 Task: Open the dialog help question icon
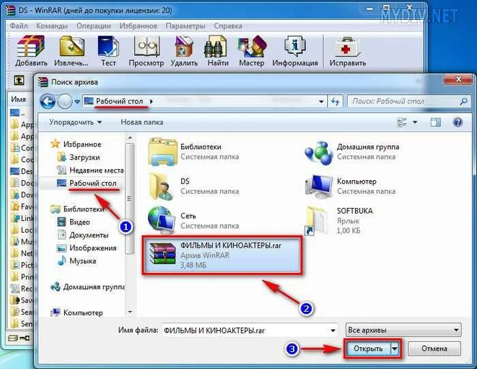[x=457, y=122]
